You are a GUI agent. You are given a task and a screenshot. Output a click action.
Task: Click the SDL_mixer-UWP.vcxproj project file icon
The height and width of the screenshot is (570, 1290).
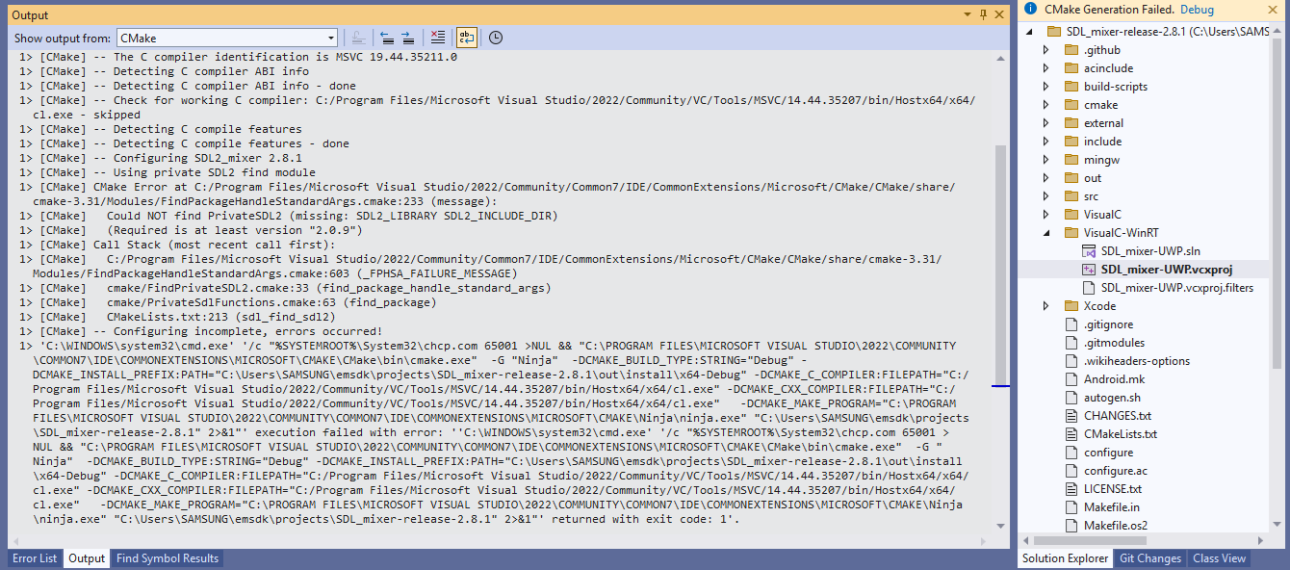pos(1089,270)
